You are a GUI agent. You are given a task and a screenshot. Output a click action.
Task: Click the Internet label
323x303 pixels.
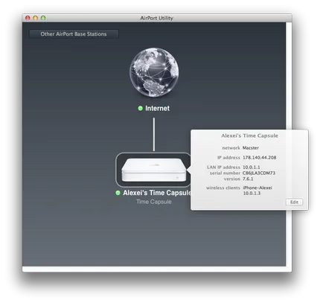157,109
